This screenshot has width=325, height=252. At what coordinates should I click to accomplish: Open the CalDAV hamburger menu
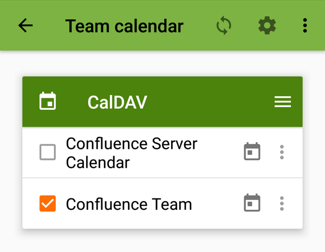tap(283, 102)
